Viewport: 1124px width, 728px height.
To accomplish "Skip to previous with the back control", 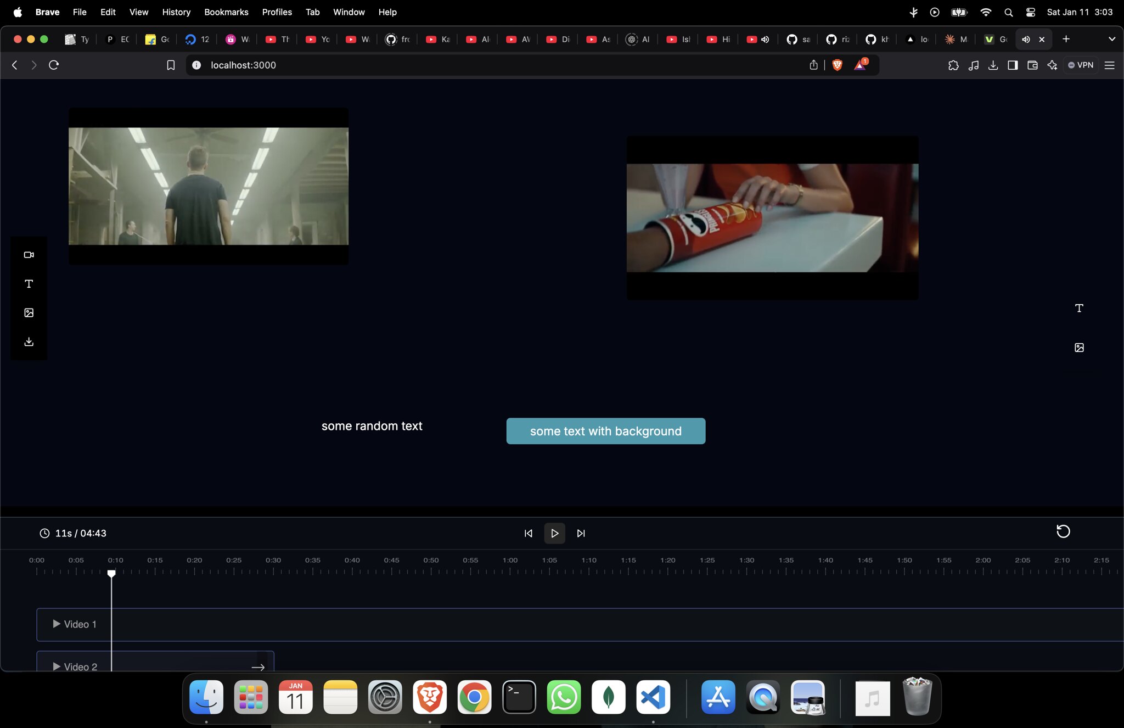I will point(528,533).
